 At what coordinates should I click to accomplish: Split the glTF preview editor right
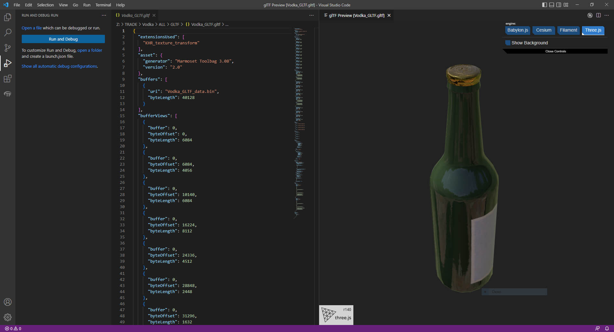point(598,15)
